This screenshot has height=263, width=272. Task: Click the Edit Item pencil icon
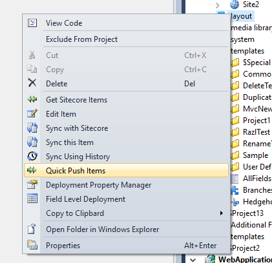pyautogui.click(x=32, y=113)
